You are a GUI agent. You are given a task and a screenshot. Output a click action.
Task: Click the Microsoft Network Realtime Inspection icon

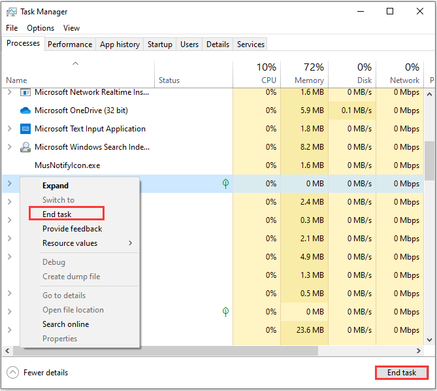(25, 93)
